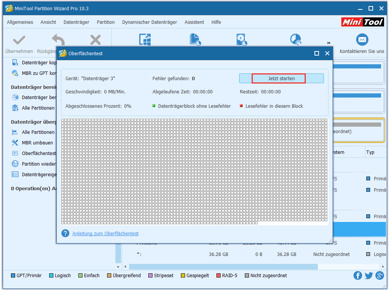Viewport: 389px width, 290px height.
Task: Open the Google Plus icon
Action: click(x=380, y=275)
